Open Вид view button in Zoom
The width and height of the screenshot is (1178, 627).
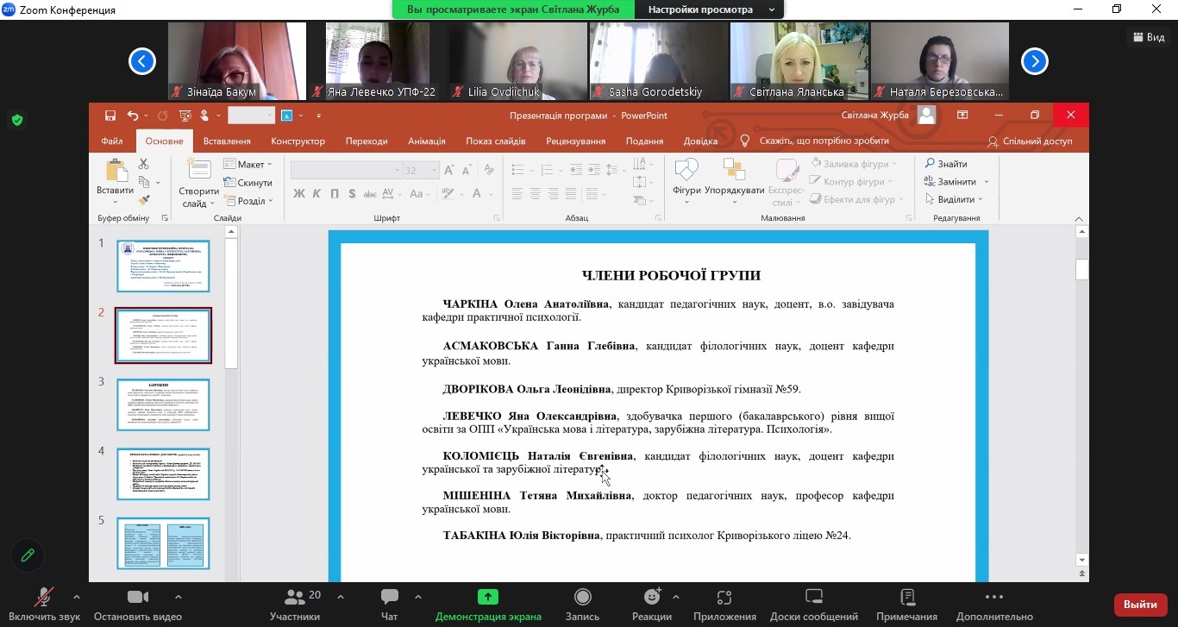point(1147,37)
